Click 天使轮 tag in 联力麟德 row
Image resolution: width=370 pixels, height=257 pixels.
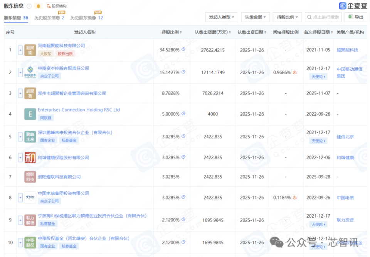click(318, 225)
